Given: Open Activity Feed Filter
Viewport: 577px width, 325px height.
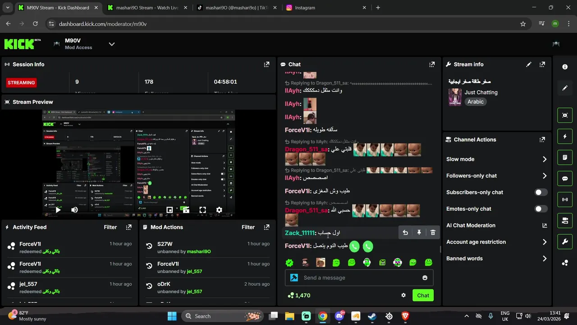Looking at the screenshot, I should (110, 227).
